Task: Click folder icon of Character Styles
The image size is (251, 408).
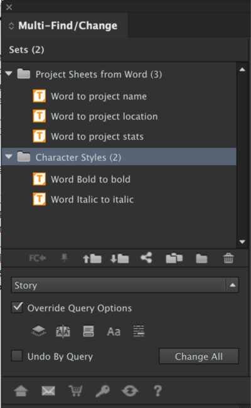Action: (24, 157)
